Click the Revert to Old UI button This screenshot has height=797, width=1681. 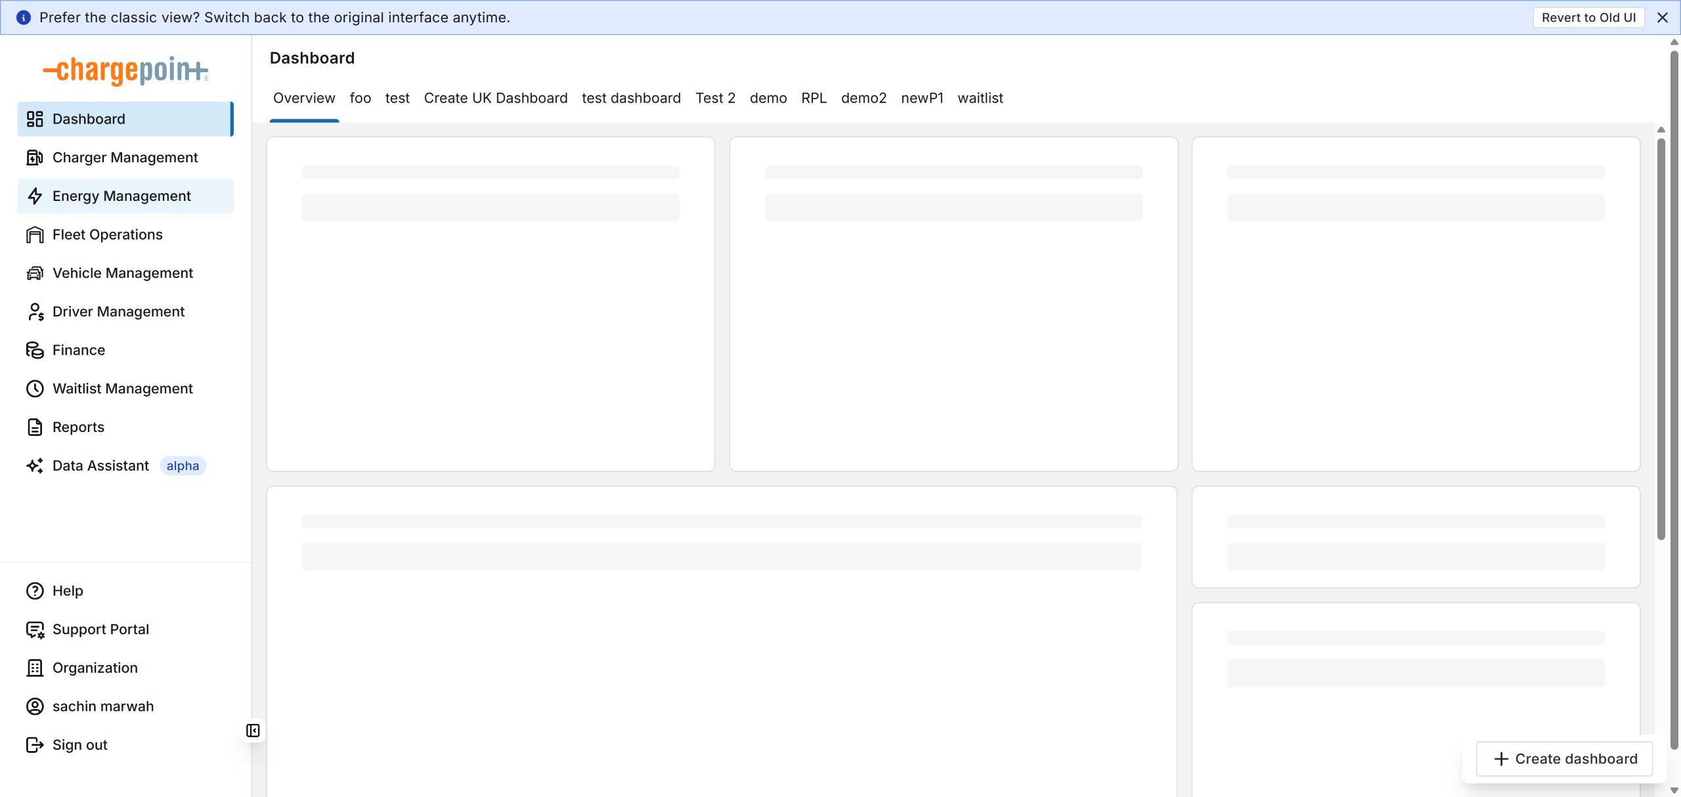pos(1588,18)
